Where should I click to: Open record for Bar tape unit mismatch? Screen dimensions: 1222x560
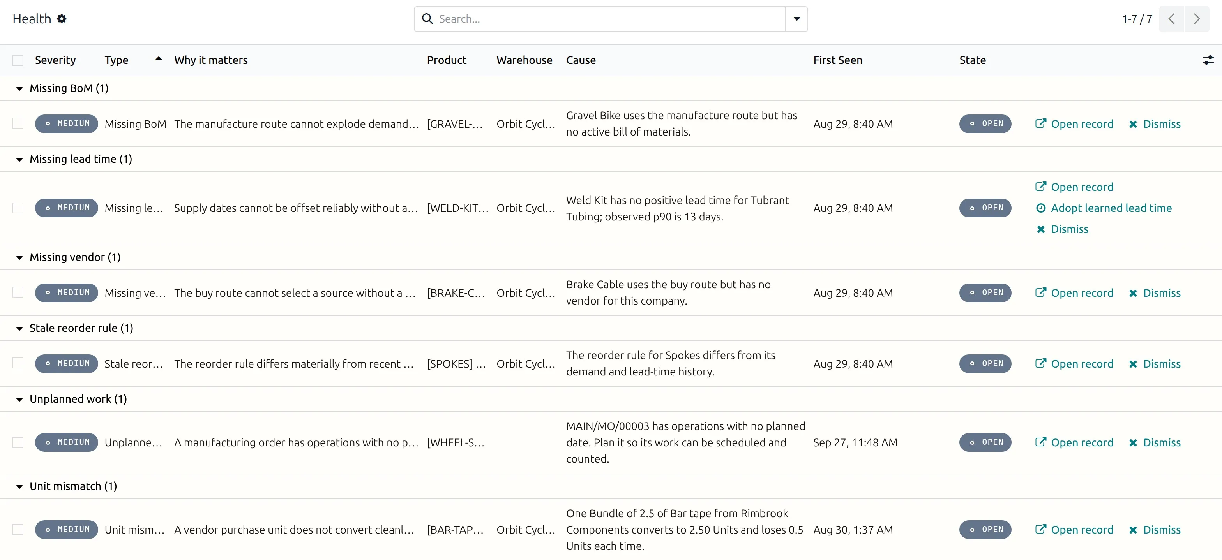1074,530
